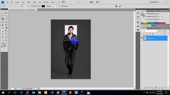Open the Image menu

tap(17, 2)
